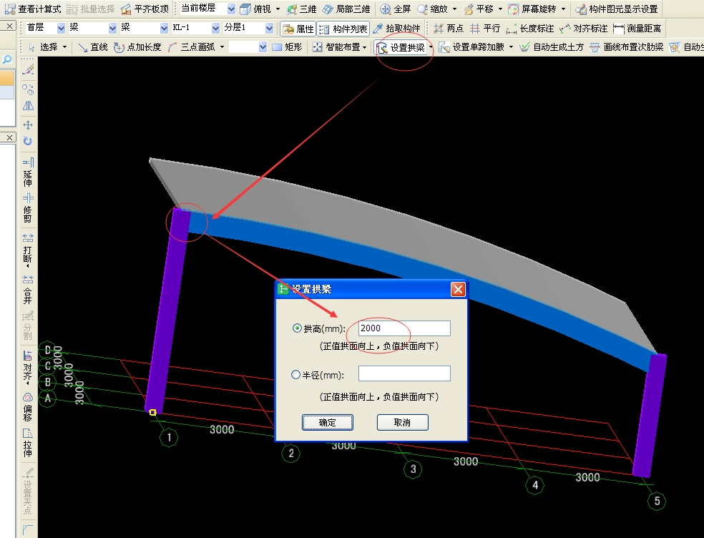Expand 屏幕旋转 dropdown arrow
This screenshot has width=704, height=538.
(x=564, y=9)
